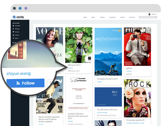Screen dimensions: 161x126
Task: Open the Upload menu item
Action: pos(85,17)
